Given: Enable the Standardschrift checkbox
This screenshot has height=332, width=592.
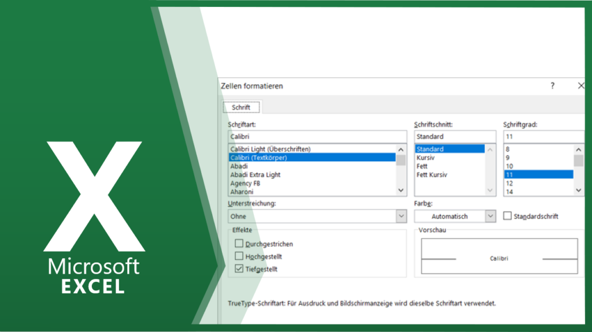Looking at the screenshot, I should tap(508, 216).
